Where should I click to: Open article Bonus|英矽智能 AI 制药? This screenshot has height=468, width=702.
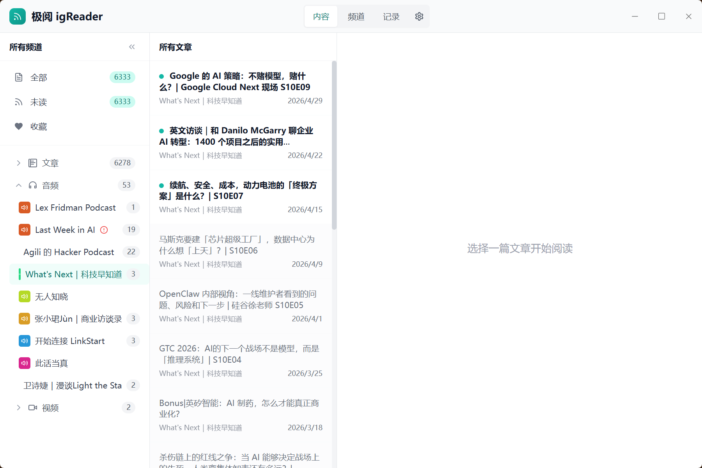click(241, 415)
